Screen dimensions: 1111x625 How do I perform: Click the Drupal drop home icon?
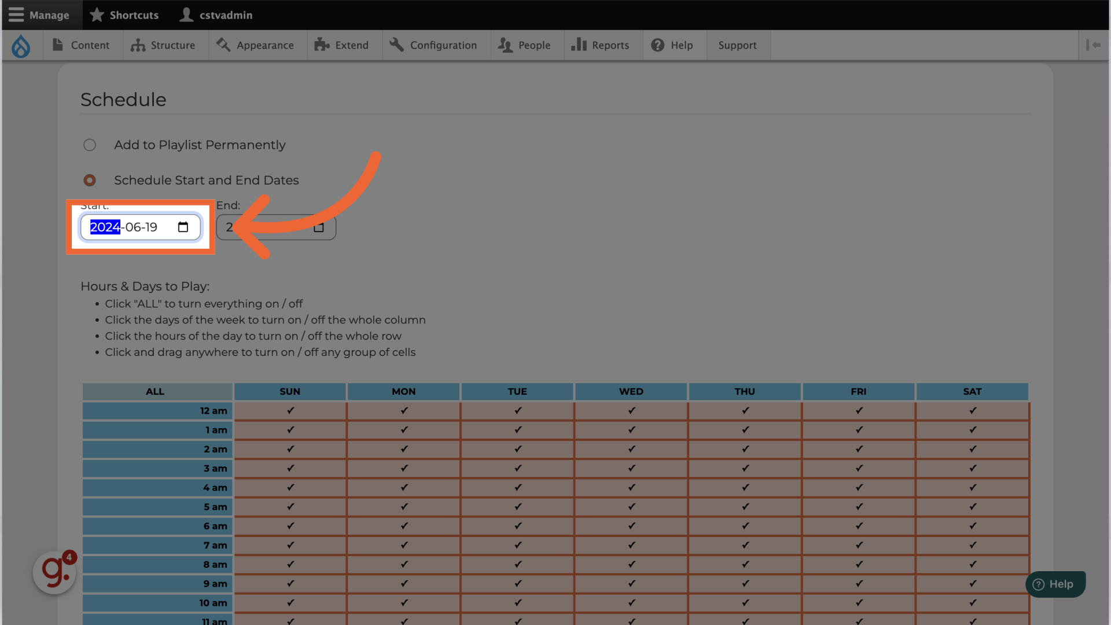pyautogui.click(x=21, y=46)
